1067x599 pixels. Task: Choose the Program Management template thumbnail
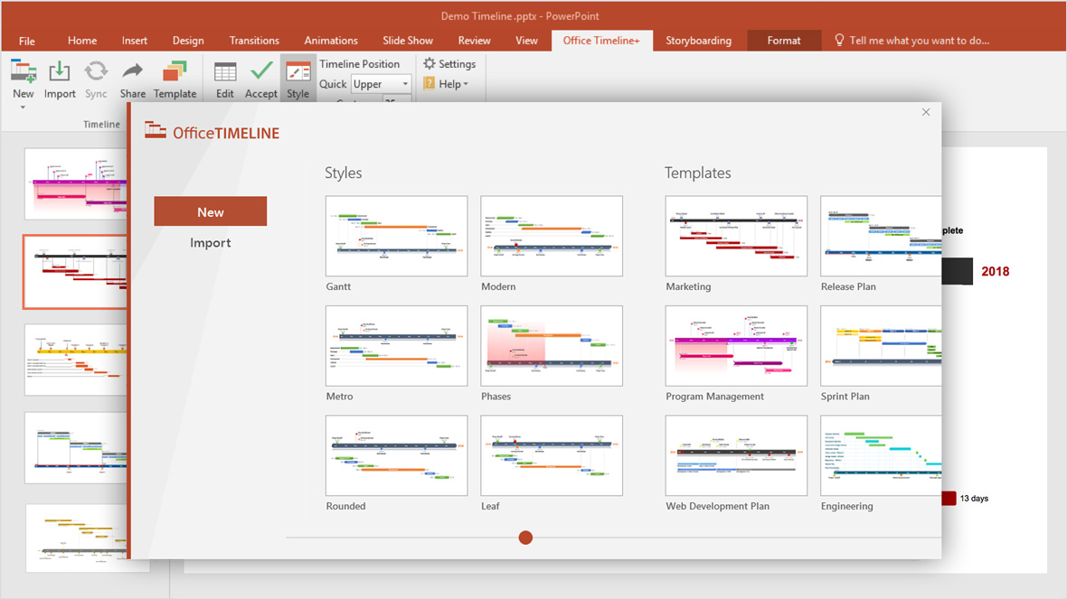click(x=736, y=345)
